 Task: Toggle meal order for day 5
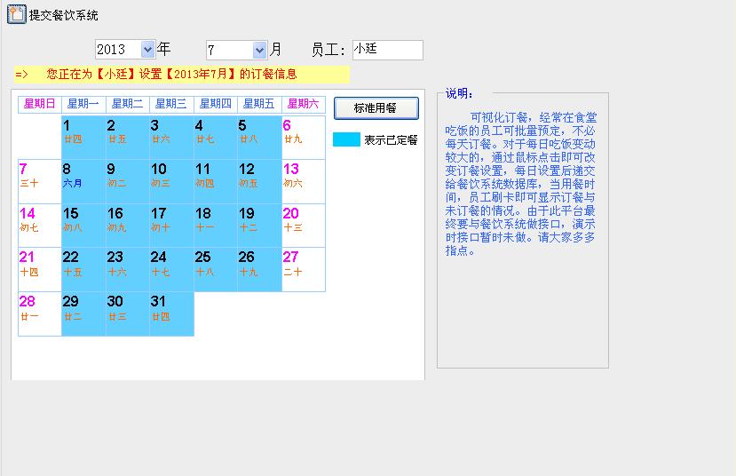click(x=259, y=138)
